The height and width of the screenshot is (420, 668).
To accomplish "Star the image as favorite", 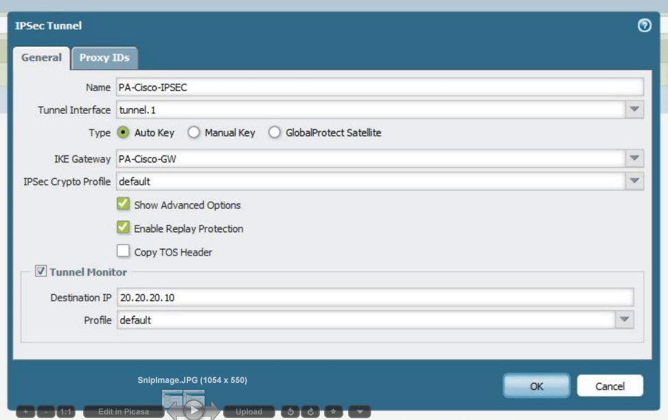I will [334, 412].
